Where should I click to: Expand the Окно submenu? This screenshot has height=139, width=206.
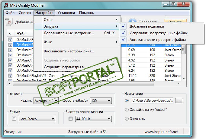pos(77,20)
